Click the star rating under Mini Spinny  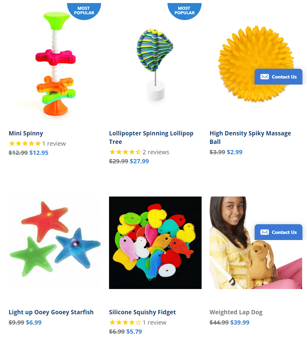pyautogui.click(x=25, y=144)
